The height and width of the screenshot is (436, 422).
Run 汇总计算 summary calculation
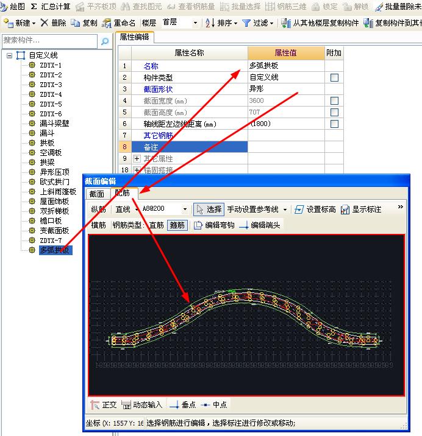51,7
